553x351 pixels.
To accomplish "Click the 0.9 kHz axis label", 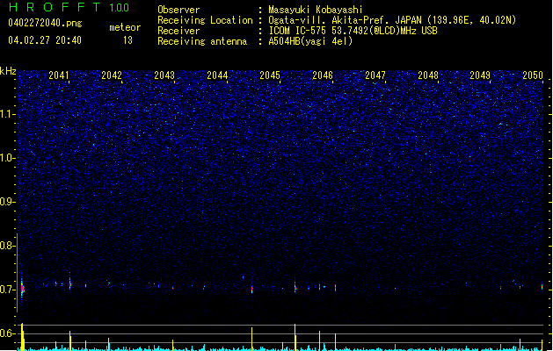I will [7, 202].
